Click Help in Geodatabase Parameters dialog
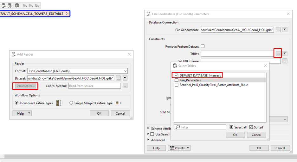 coord(156,148)
